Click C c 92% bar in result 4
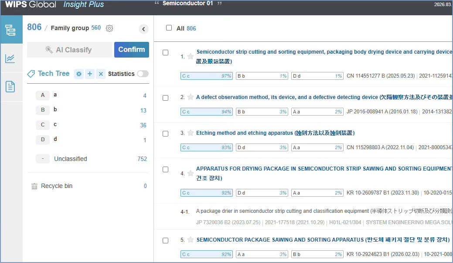The image size is (453, 263). [207, 193]
